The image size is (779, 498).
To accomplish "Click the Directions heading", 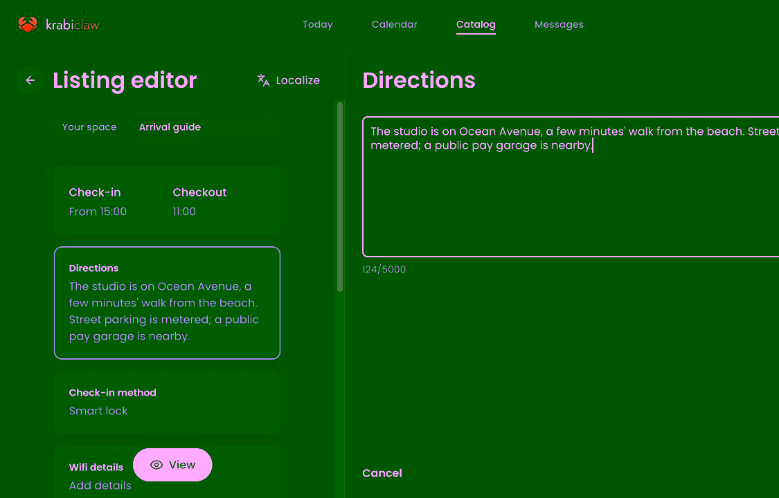I will click(419, 80).
